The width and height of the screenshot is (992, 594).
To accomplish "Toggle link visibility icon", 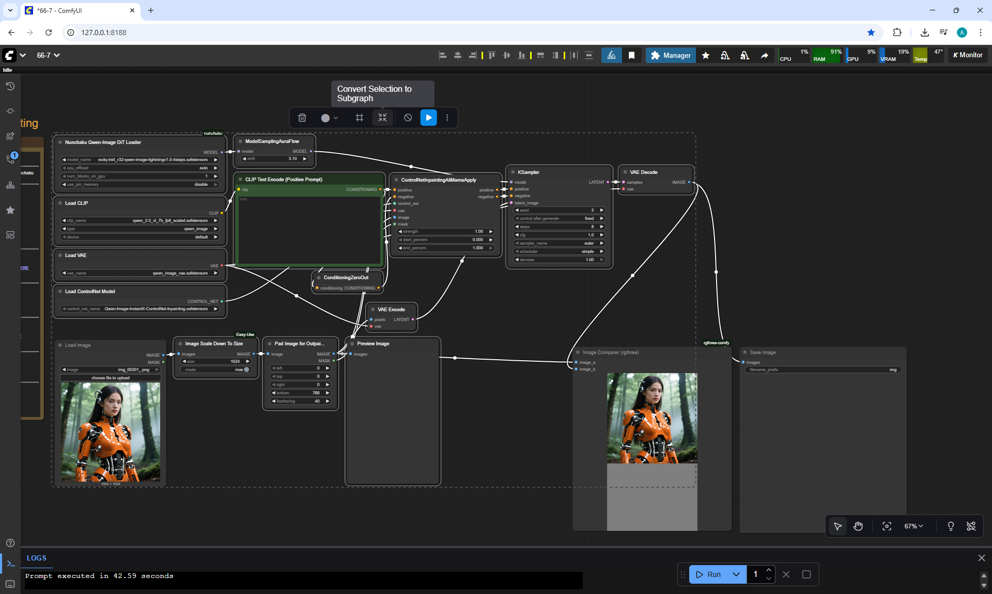I will point(971,526).
